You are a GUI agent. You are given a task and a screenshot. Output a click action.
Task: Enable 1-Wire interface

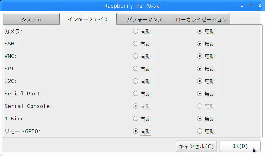coord(136,119)
